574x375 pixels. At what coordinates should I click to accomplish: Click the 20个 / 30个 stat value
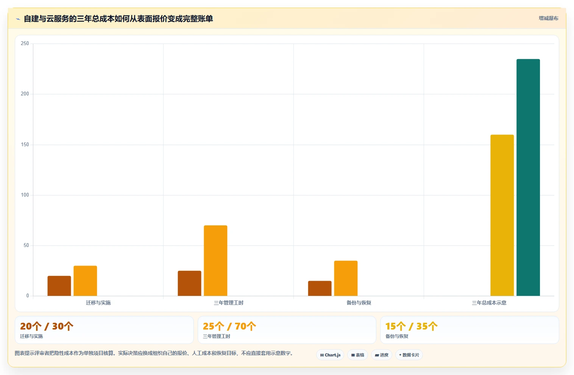[47, 326]
